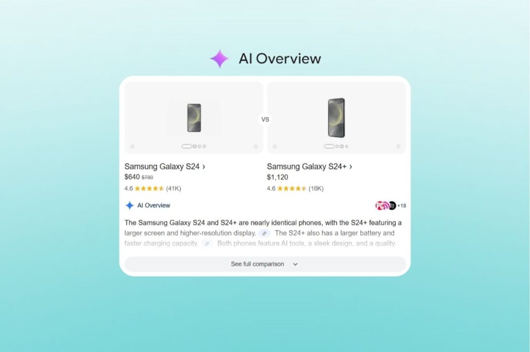Expand See full comparison
This screenshot has height=352, width=530.
coord(265,264)
